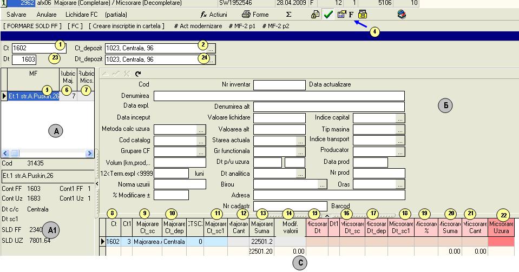
Task: Click Lichidare FC button
Action: [x=81, y=15]
